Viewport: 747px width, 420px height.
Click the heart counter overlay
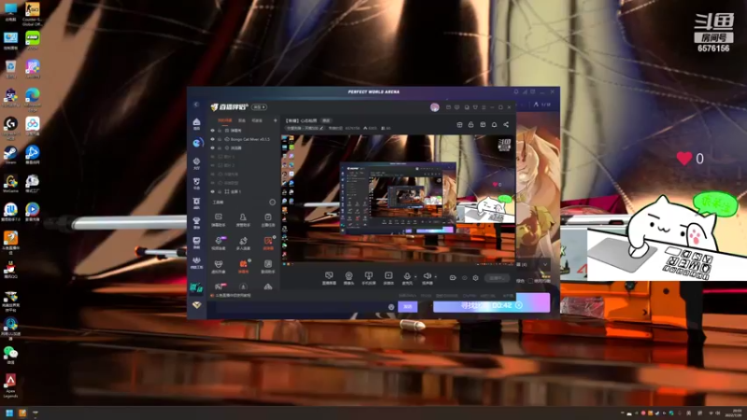point(690,159)
